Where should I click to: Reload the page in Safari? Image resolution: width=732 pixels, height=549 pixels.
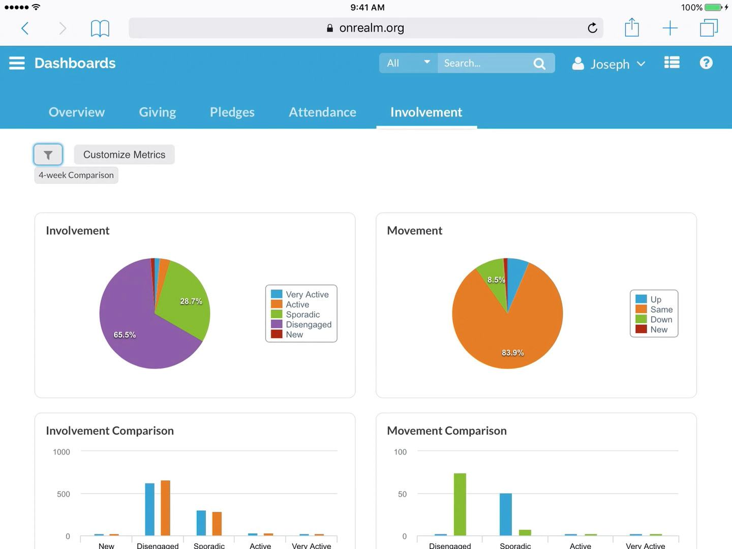tap(592, 28)
